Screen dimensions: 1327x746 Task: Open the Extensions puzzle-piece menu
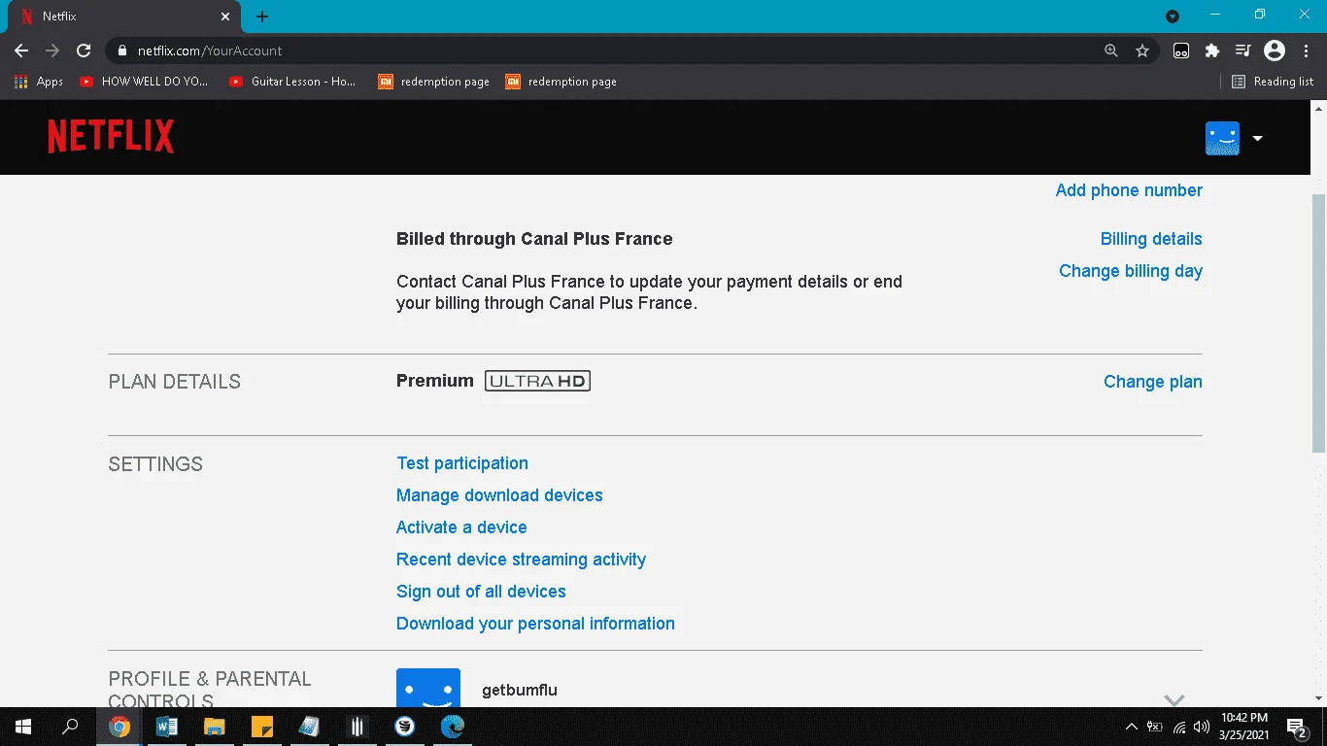[1212, 51]
